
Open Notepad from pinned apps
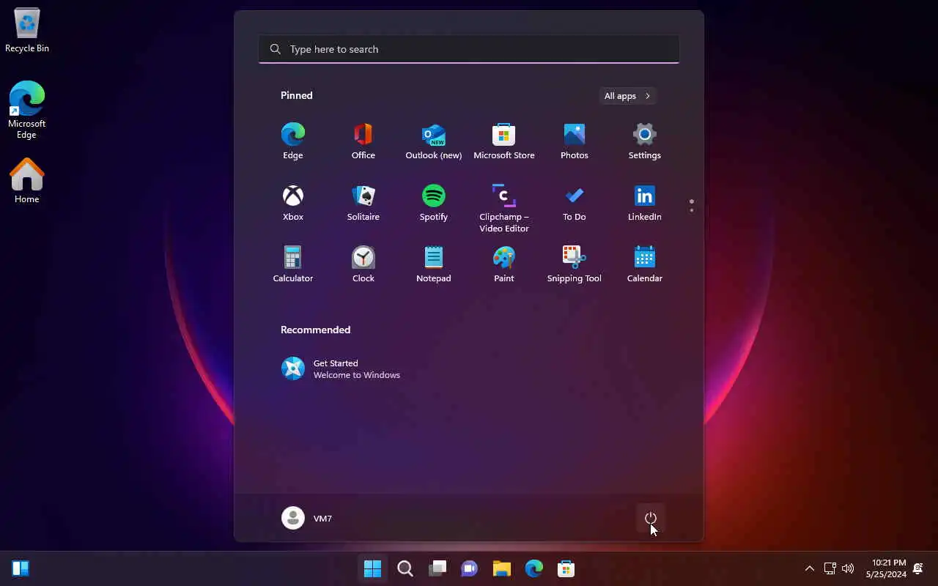click(x=433, y=264)
